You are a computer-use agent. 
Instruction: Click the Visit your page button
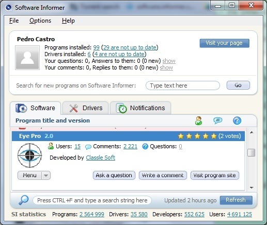click(x=224, y=43)
